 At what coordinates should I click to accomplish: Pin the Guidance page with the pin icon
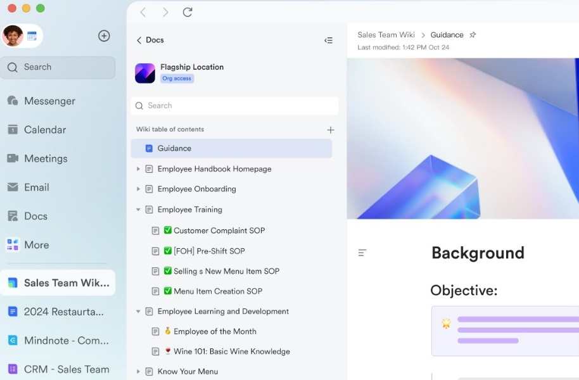click(473, 35)
